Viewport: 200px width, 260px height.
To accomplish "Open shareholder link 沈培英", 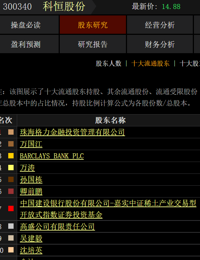I will 31,250.
